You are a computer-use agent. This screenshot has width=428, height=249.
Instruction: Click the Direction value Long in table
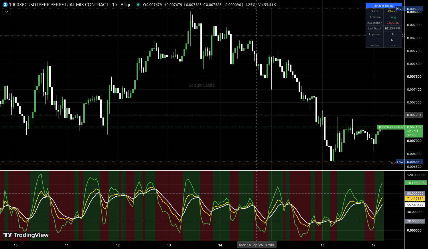(393, 17)
